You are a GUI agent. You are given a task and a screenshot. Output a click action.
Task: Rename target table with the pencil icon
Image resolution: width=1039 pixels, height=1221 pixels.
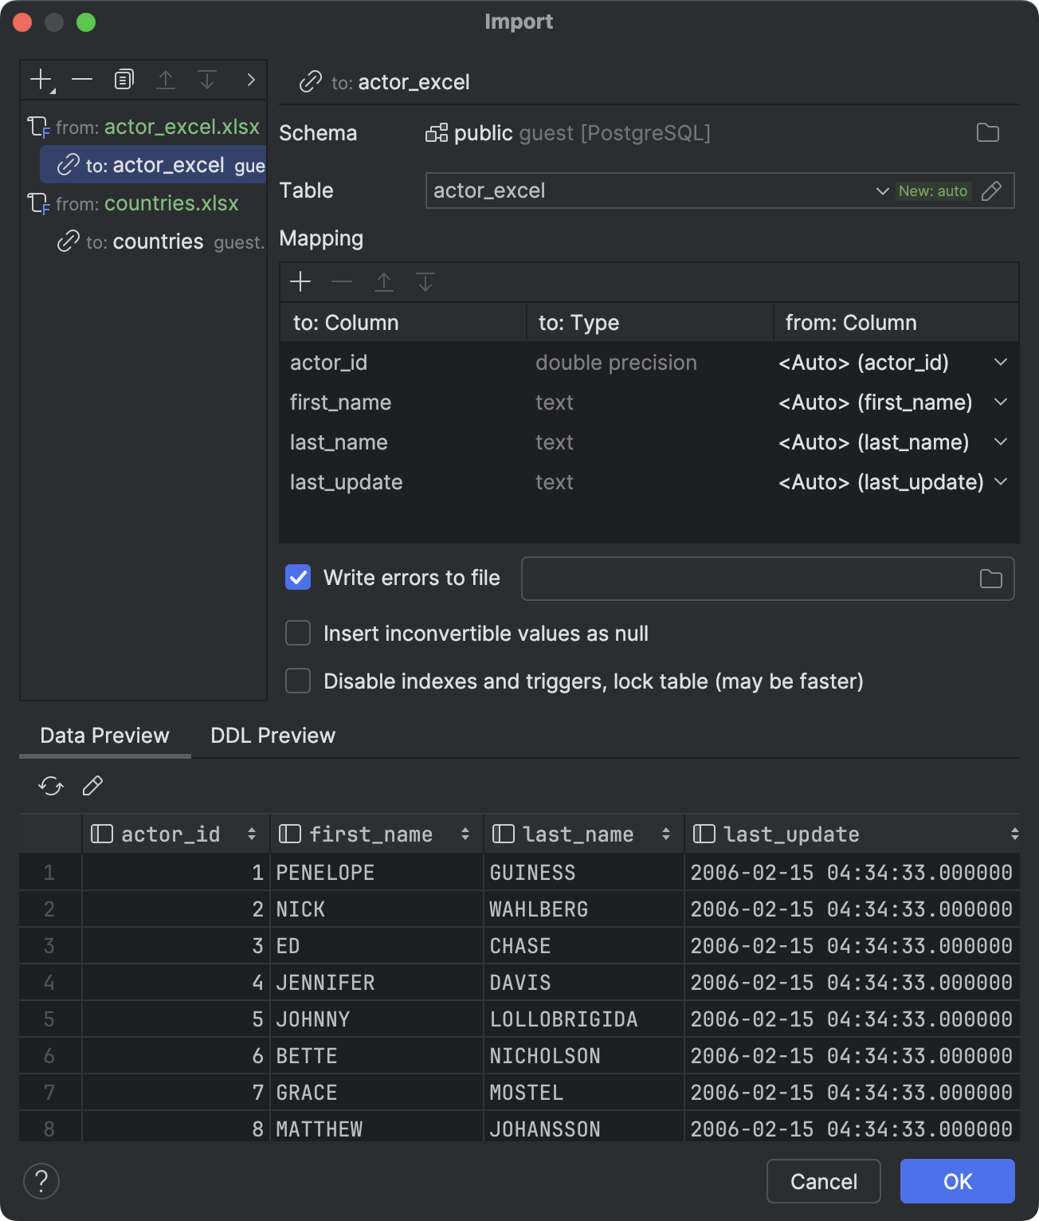[x=992, y=190]
